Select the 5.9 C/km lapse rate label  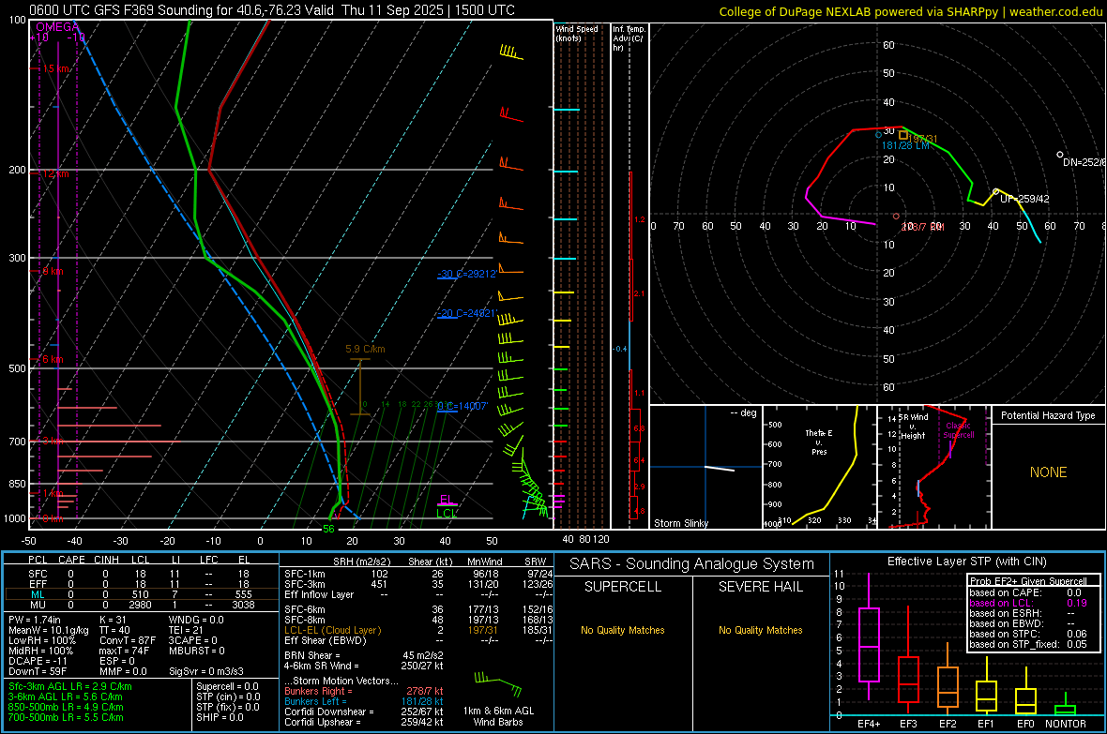pyautogui.click(x=365, y=350)
